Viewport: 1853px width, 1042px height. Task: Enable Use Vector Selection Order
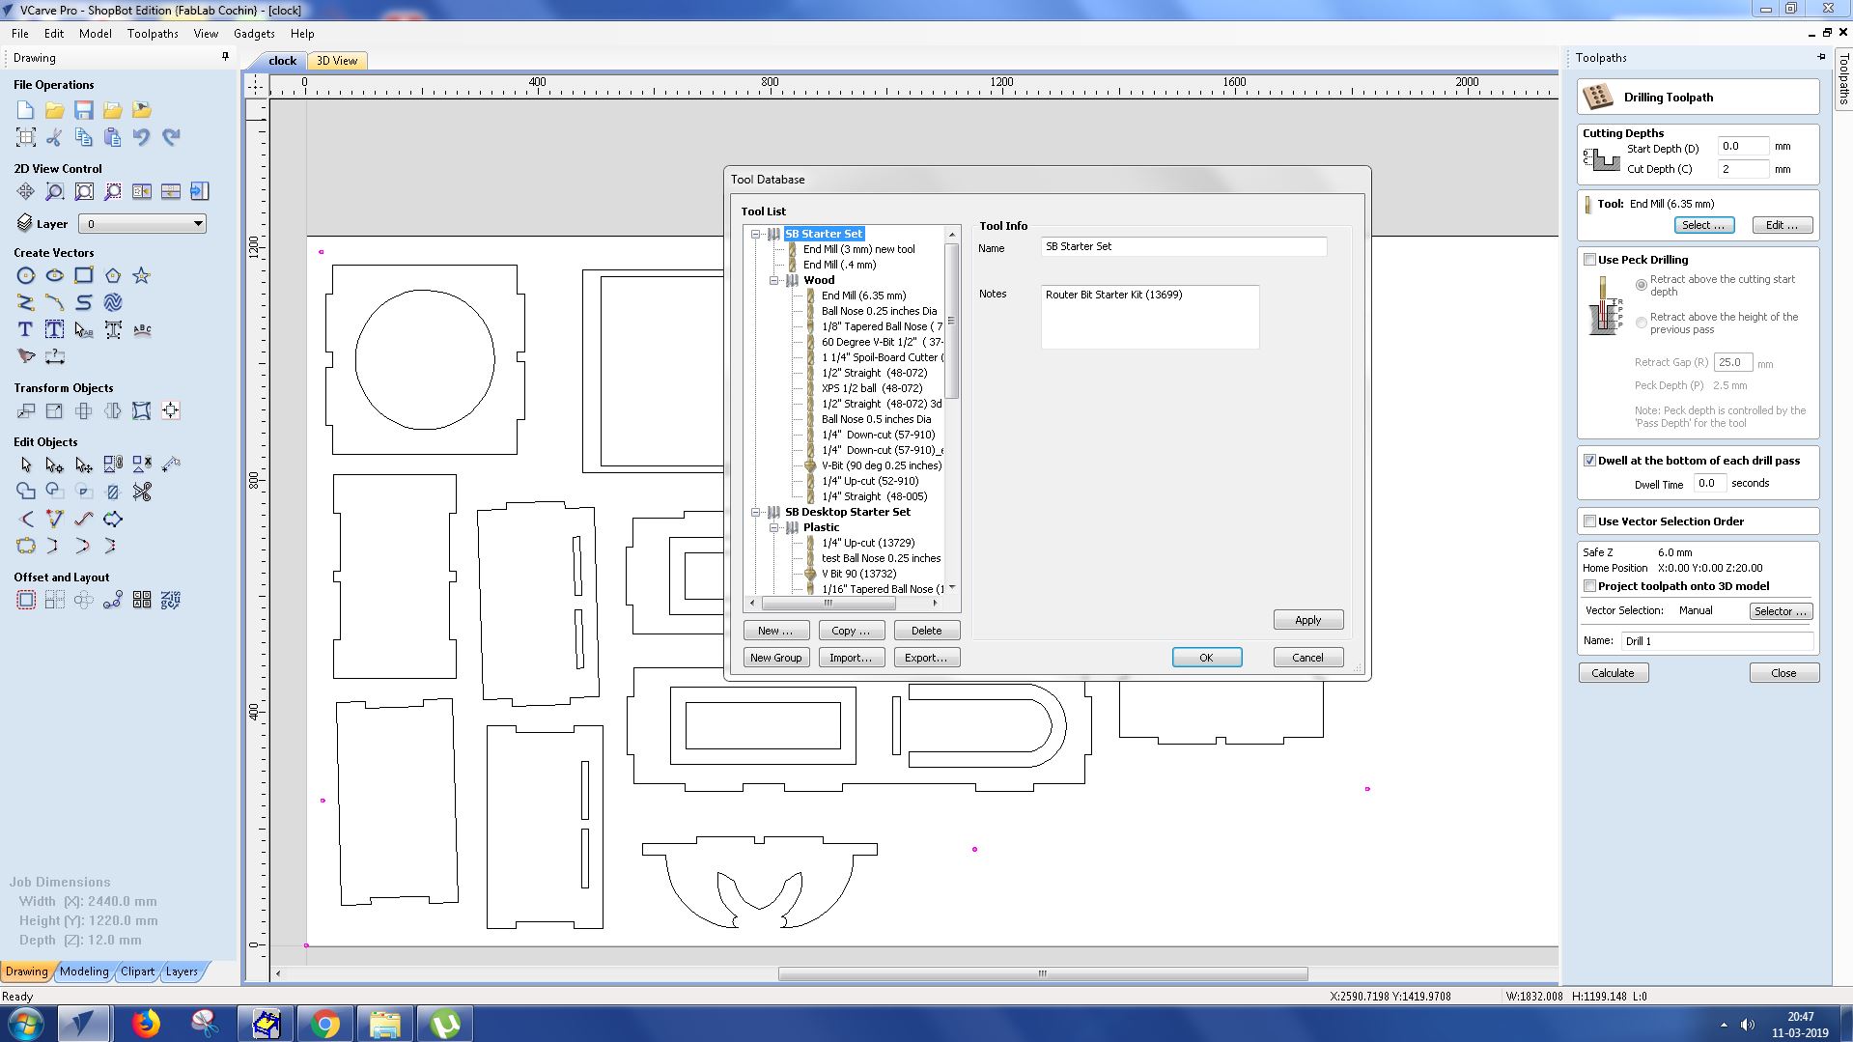point(1589,521)
